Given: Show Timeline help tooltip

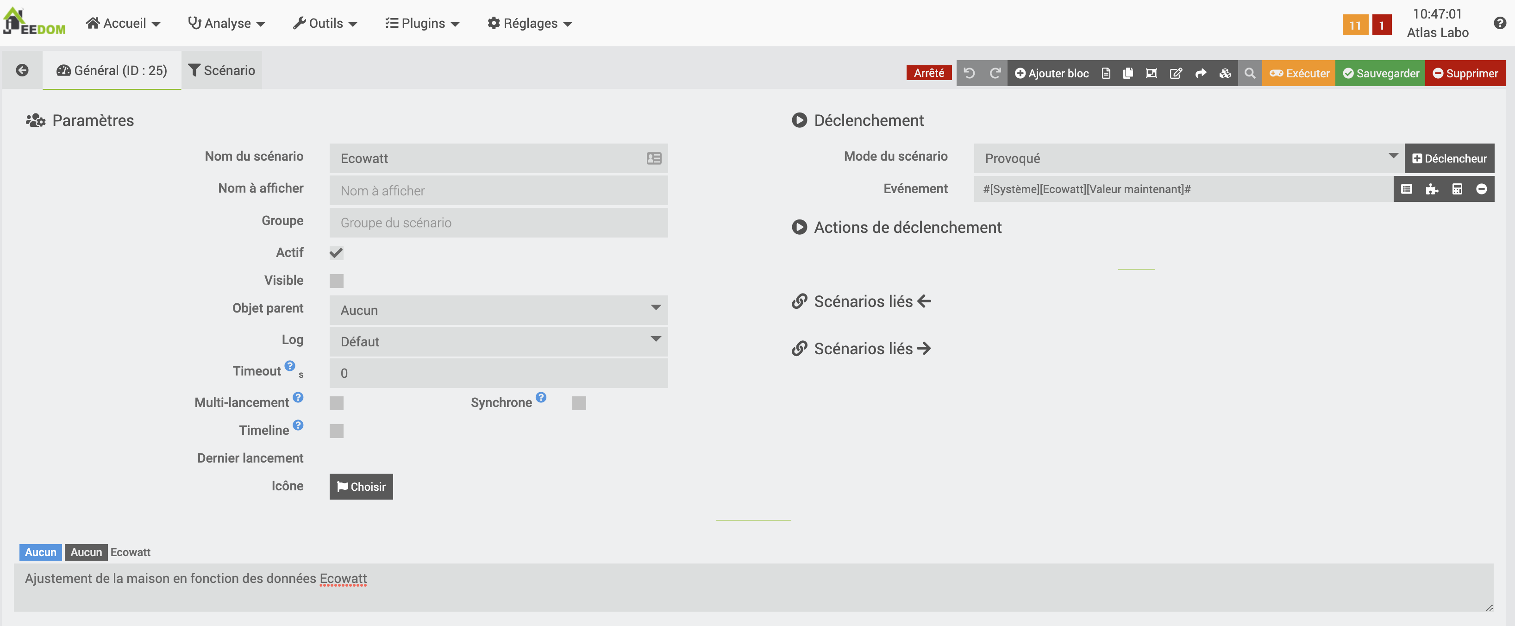Looking at the screenshot, I should pos(298,425).
